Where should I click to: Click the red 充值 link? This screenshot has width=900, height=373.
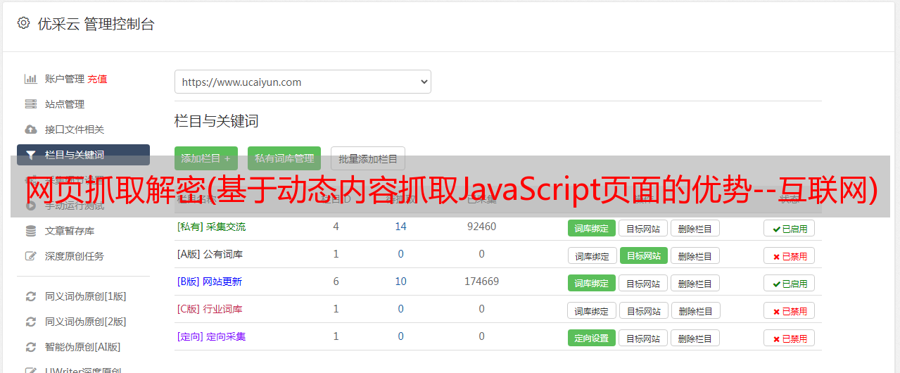[97, 79]
